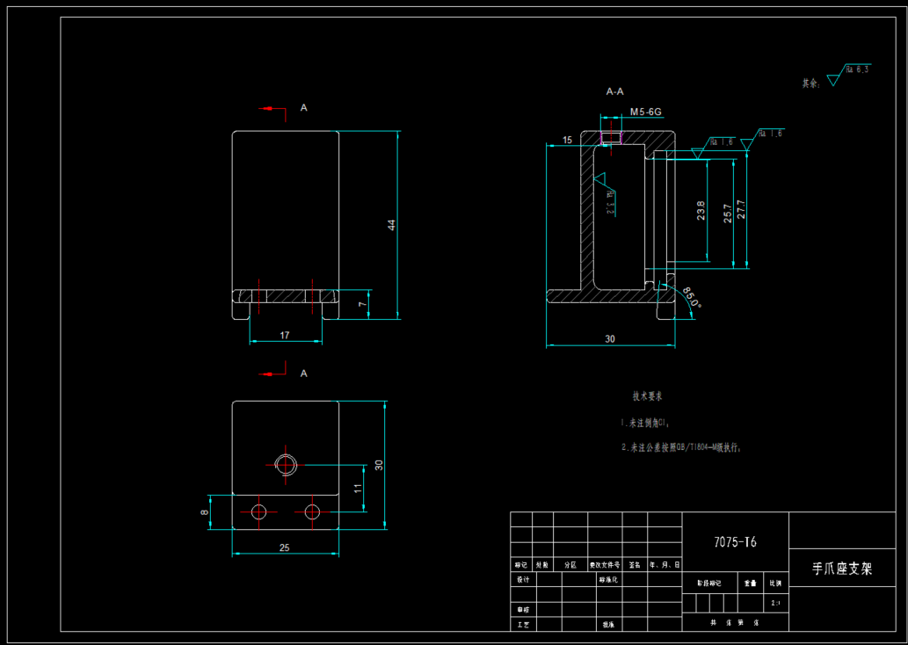Click the "8" dimension value
This screenshot has height=645, width=908.
(x=205, y=511)
